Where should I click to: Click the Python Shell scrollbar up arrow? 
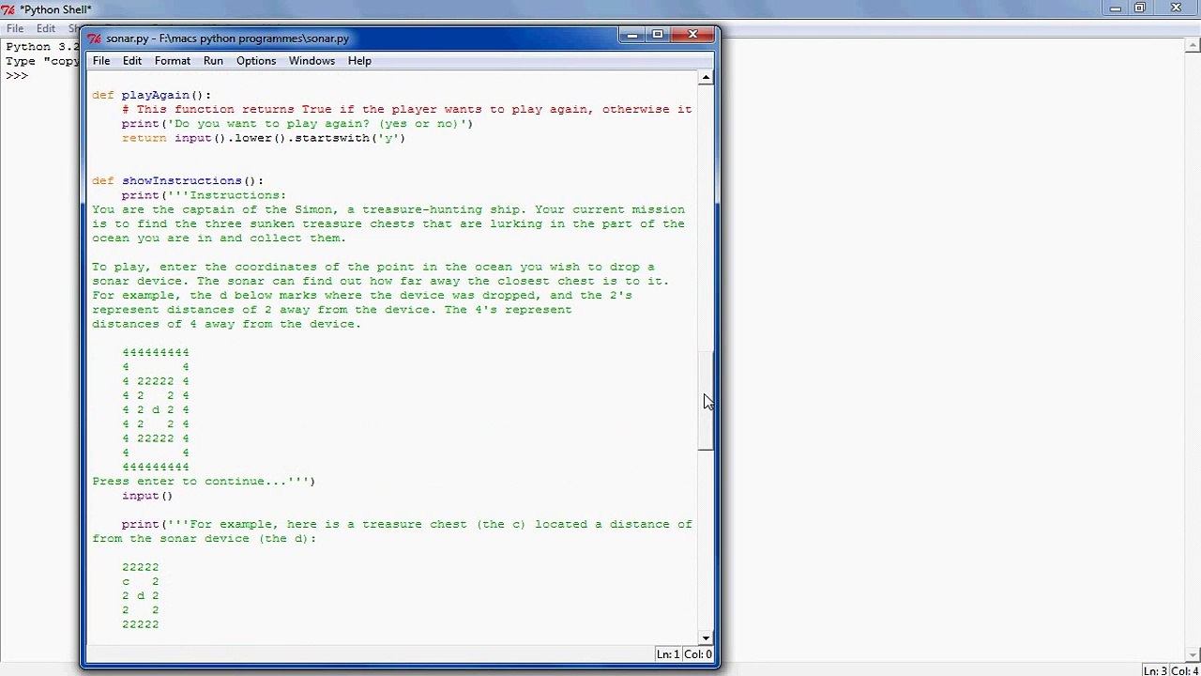1193,47
